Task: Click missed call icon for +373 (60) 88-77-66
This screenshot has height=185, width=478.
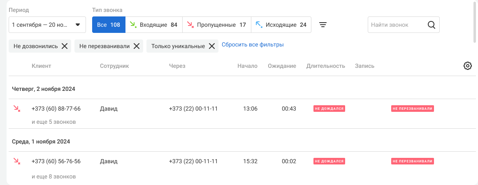Action: 17,109
